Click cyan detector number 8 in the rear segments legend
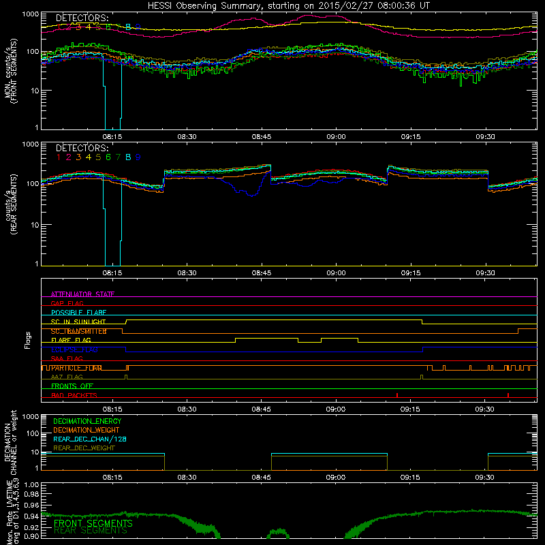 click(x=128, y=157)
